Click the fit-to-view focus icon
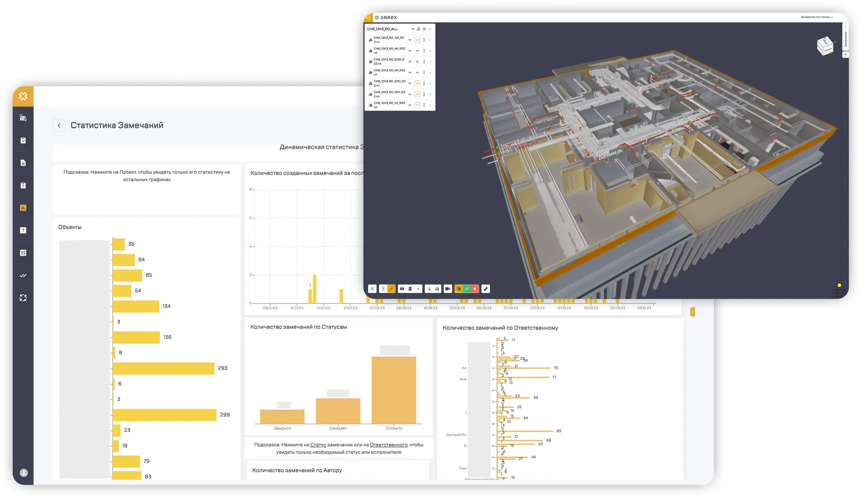Image resolution: width=861 pixels, height=497 pixels. pyautogui.click(x=372, y=289)
